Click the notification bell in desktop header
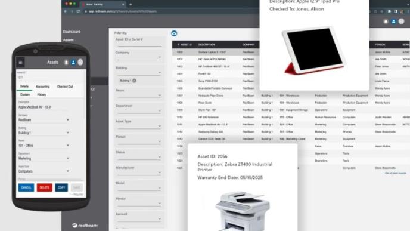Image resolution: width=410 pixels, height=231 pixels. (x=386, y=21)
